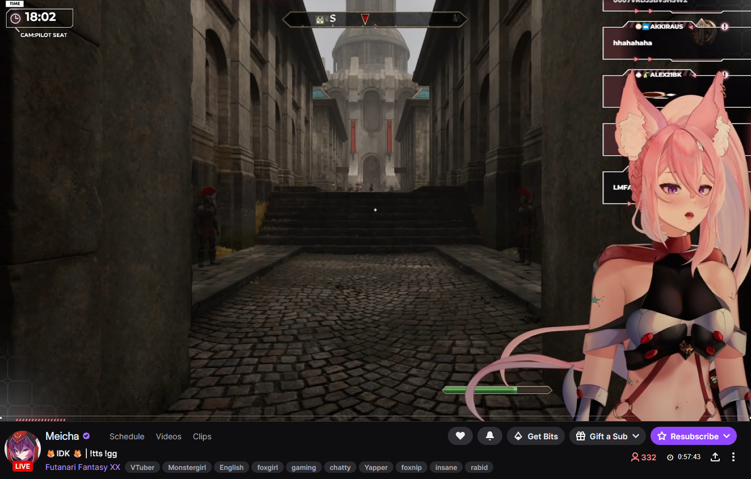751x479 pixels.
Task: Click the chatty tag
Action: pos(340,468)
